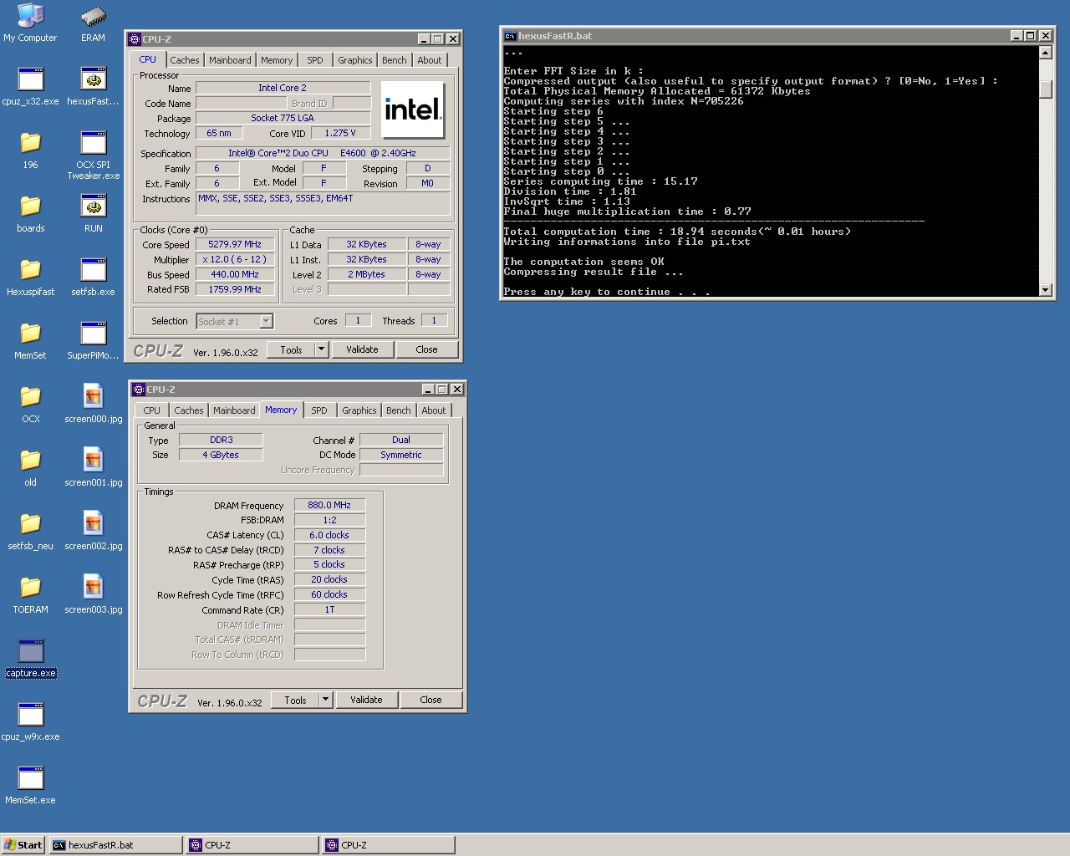Click hexusFastR.bat console title icon
Image resolution: width=1070 pixels, height=856 pixels.
510,36
